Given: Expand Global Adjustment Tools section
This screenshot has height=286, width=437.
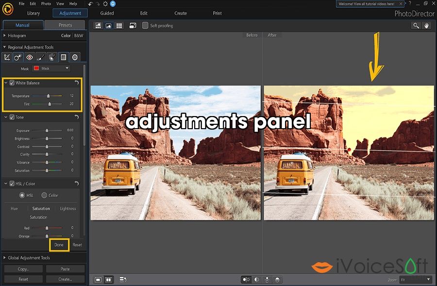Looking at the screenshot, I should 4,258.
